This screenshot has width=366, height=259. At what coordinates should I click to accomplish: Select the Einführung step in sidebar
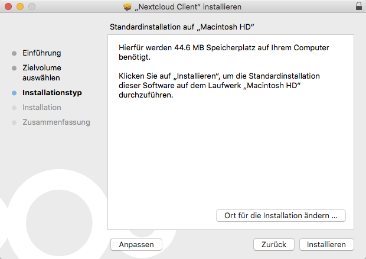tap(42, 53)
